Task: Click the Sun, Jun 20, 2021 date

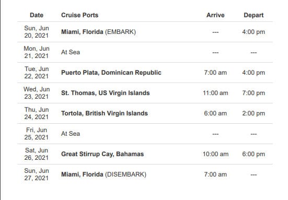Action: click(x=37, y=32)
